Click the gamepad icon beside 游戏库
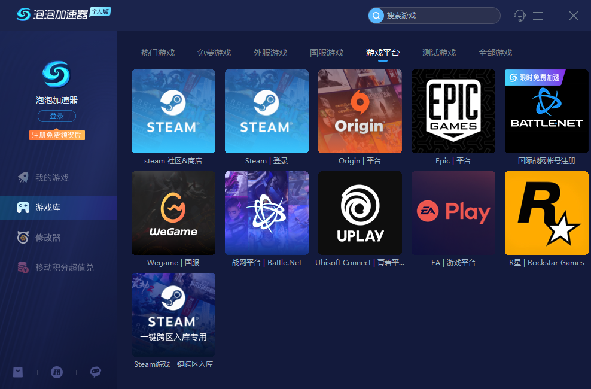This screenshot has height=389, width=591. (x=23, y=207)
